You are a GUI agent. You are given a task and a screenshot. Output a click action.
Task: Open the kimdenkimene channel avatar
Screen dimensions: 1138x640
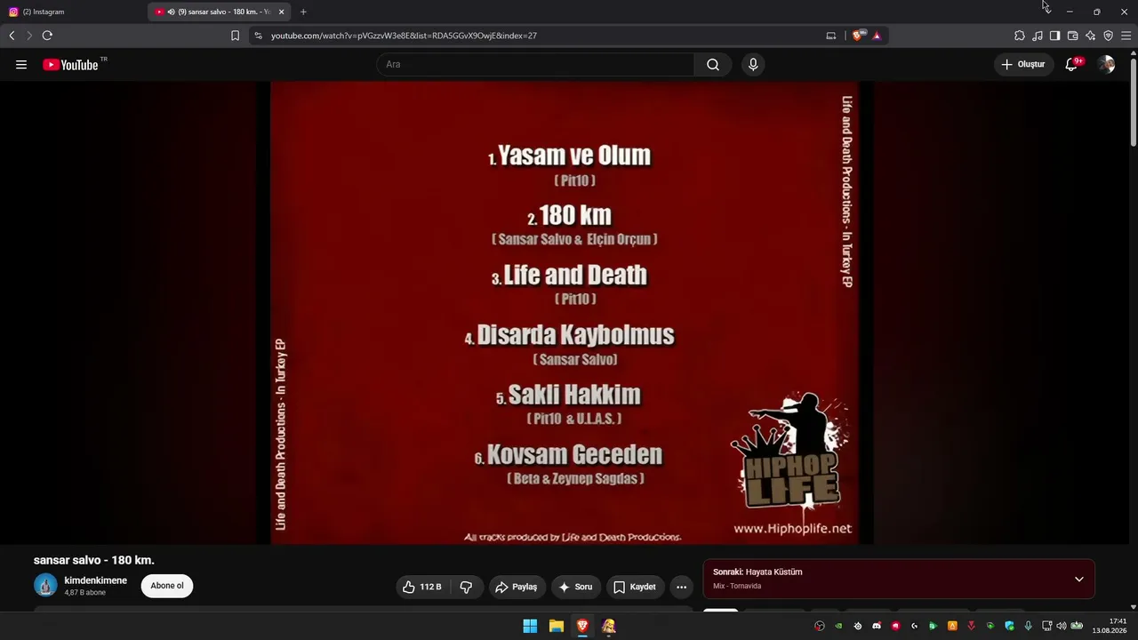pyautogui.click(x=45, y=585)
